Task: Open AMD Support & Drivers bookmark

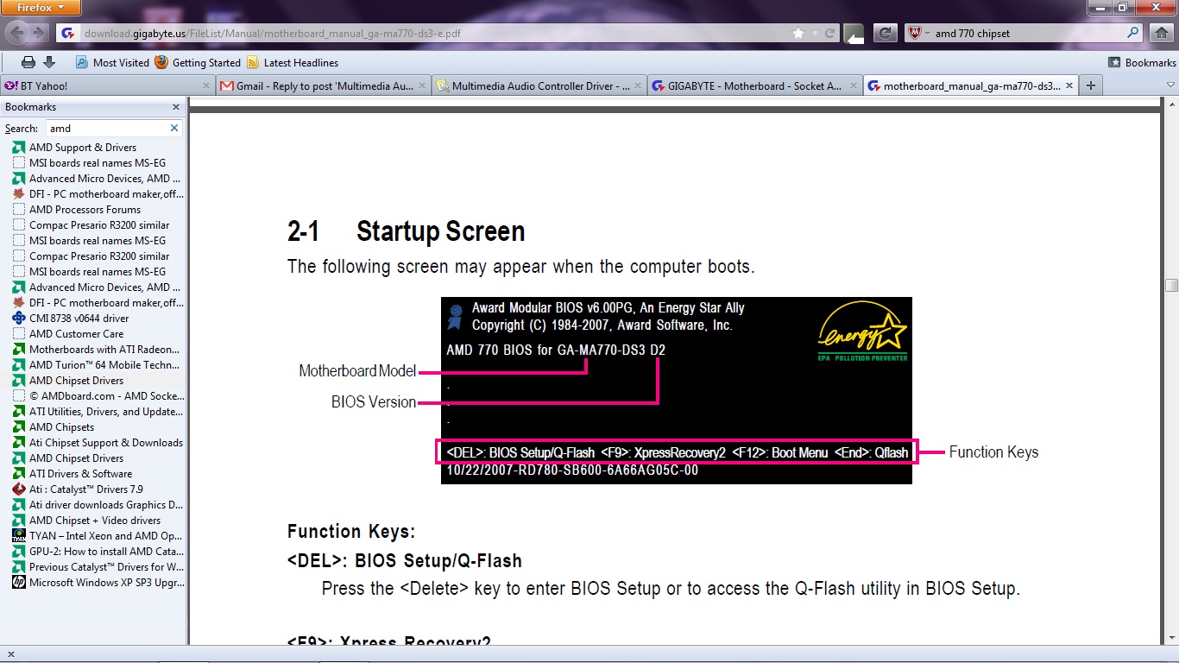Action: [x=83, y=148]
